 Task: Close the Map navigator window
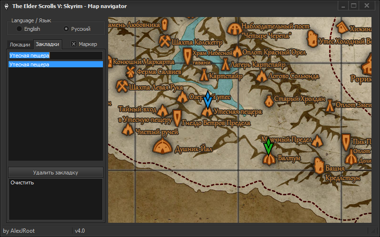point(367,6)
